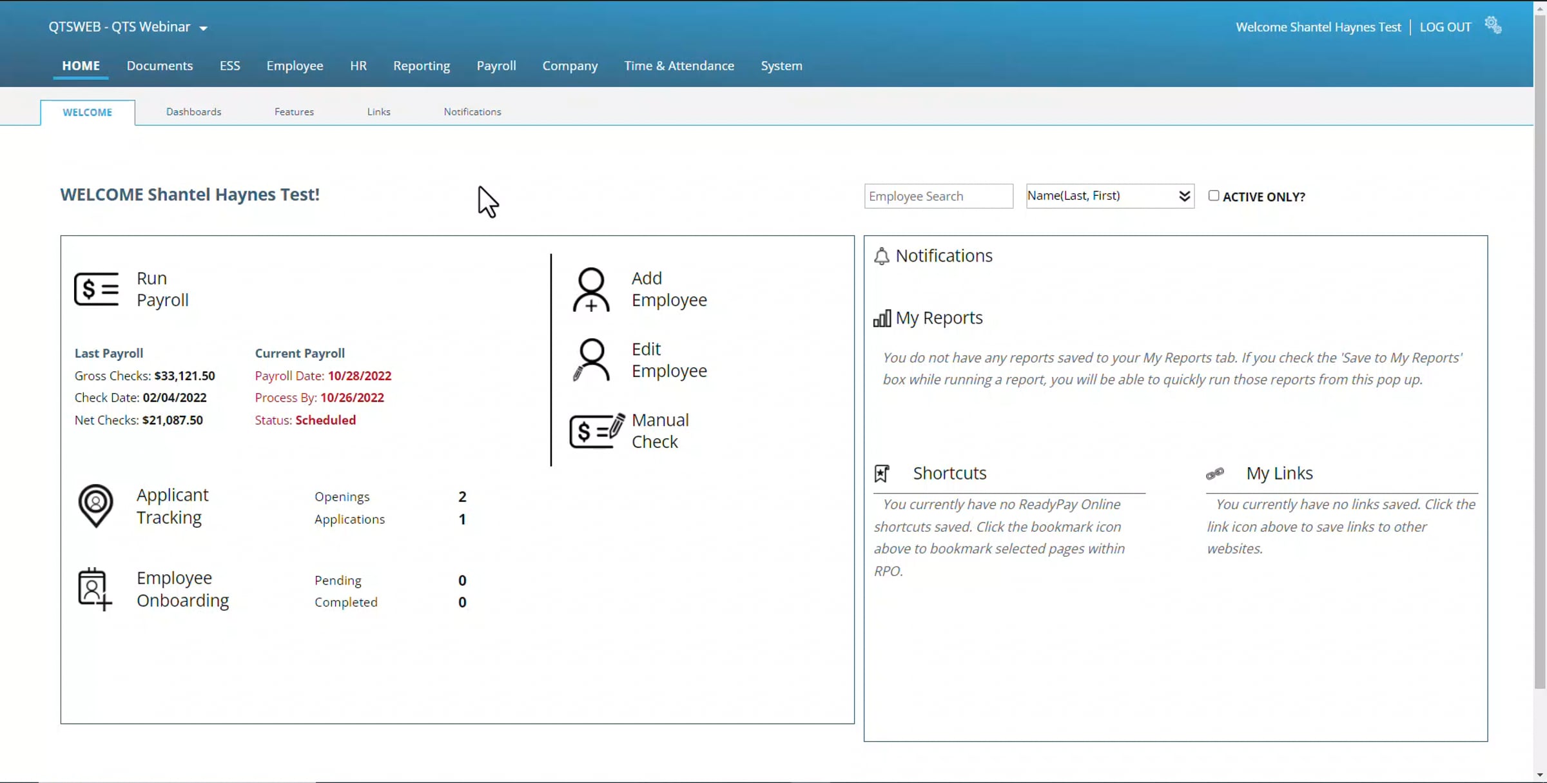Open the My Reports bar chart icon

click(881, 318)
